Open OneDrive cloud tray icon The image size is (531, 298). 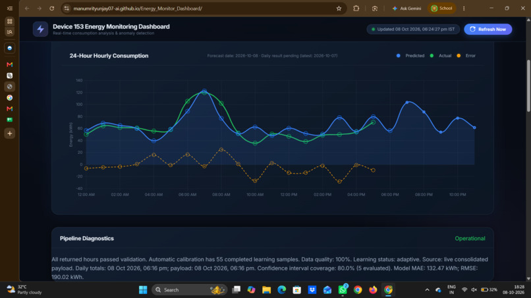tap(438, 290)
